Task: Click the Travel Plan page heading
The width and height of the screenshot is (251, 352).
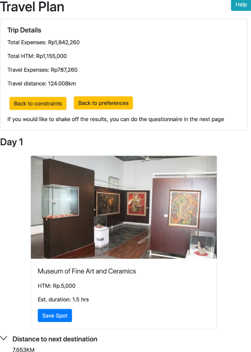Action: pos(32,7)
